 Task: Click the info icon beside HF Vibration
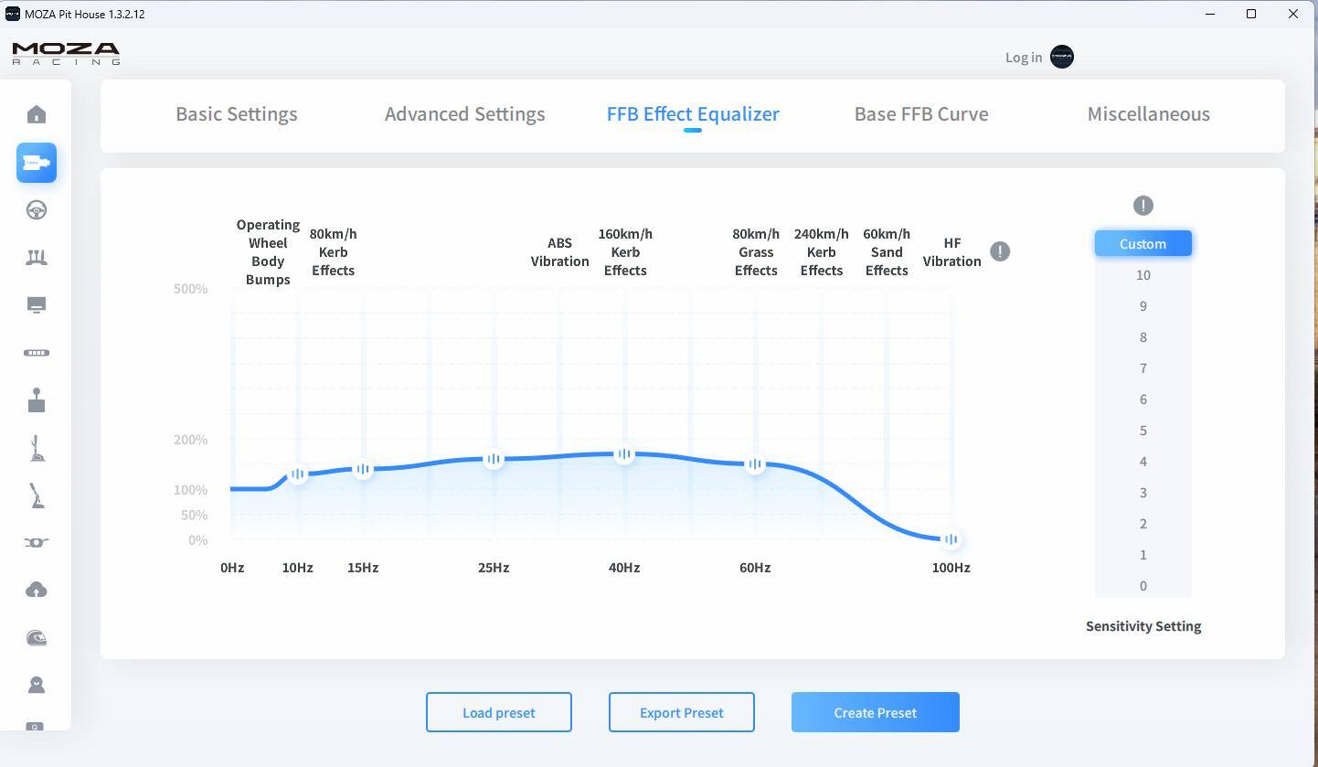pos(1000,251)
